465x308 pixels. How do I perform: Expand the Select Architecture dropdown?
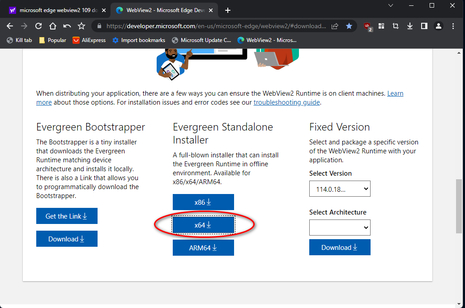pos(340,228)
